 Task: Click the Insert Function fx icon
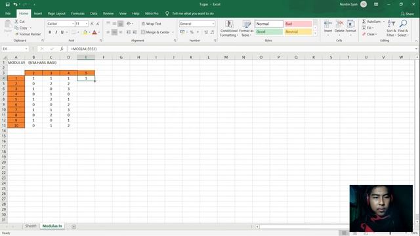tap(62, 49)
